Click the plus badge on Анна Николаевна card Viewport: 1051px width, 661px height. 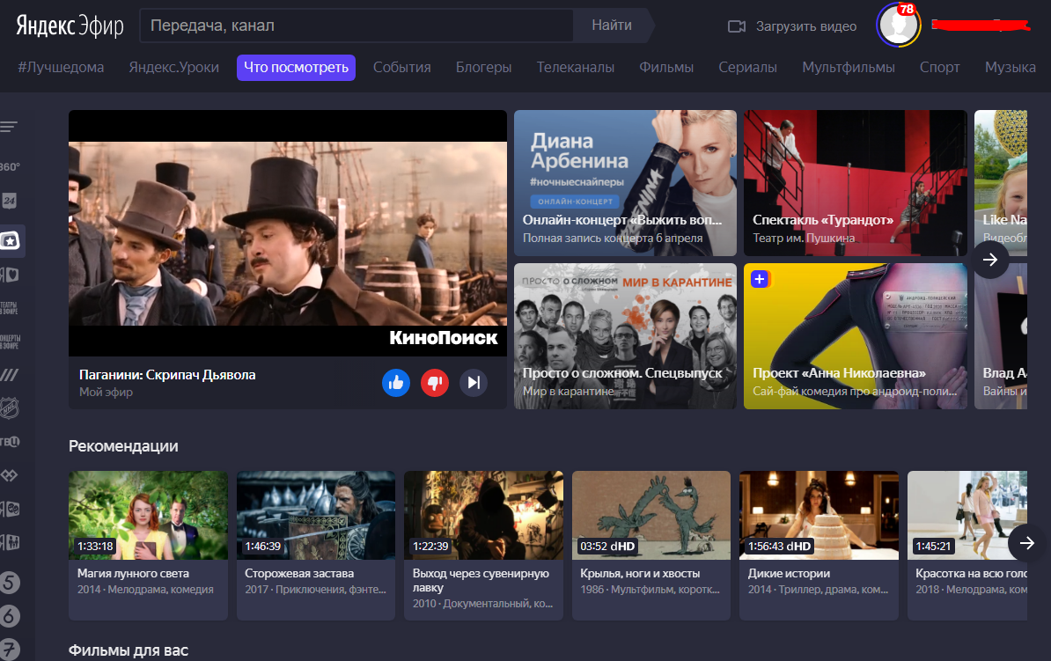759,279
